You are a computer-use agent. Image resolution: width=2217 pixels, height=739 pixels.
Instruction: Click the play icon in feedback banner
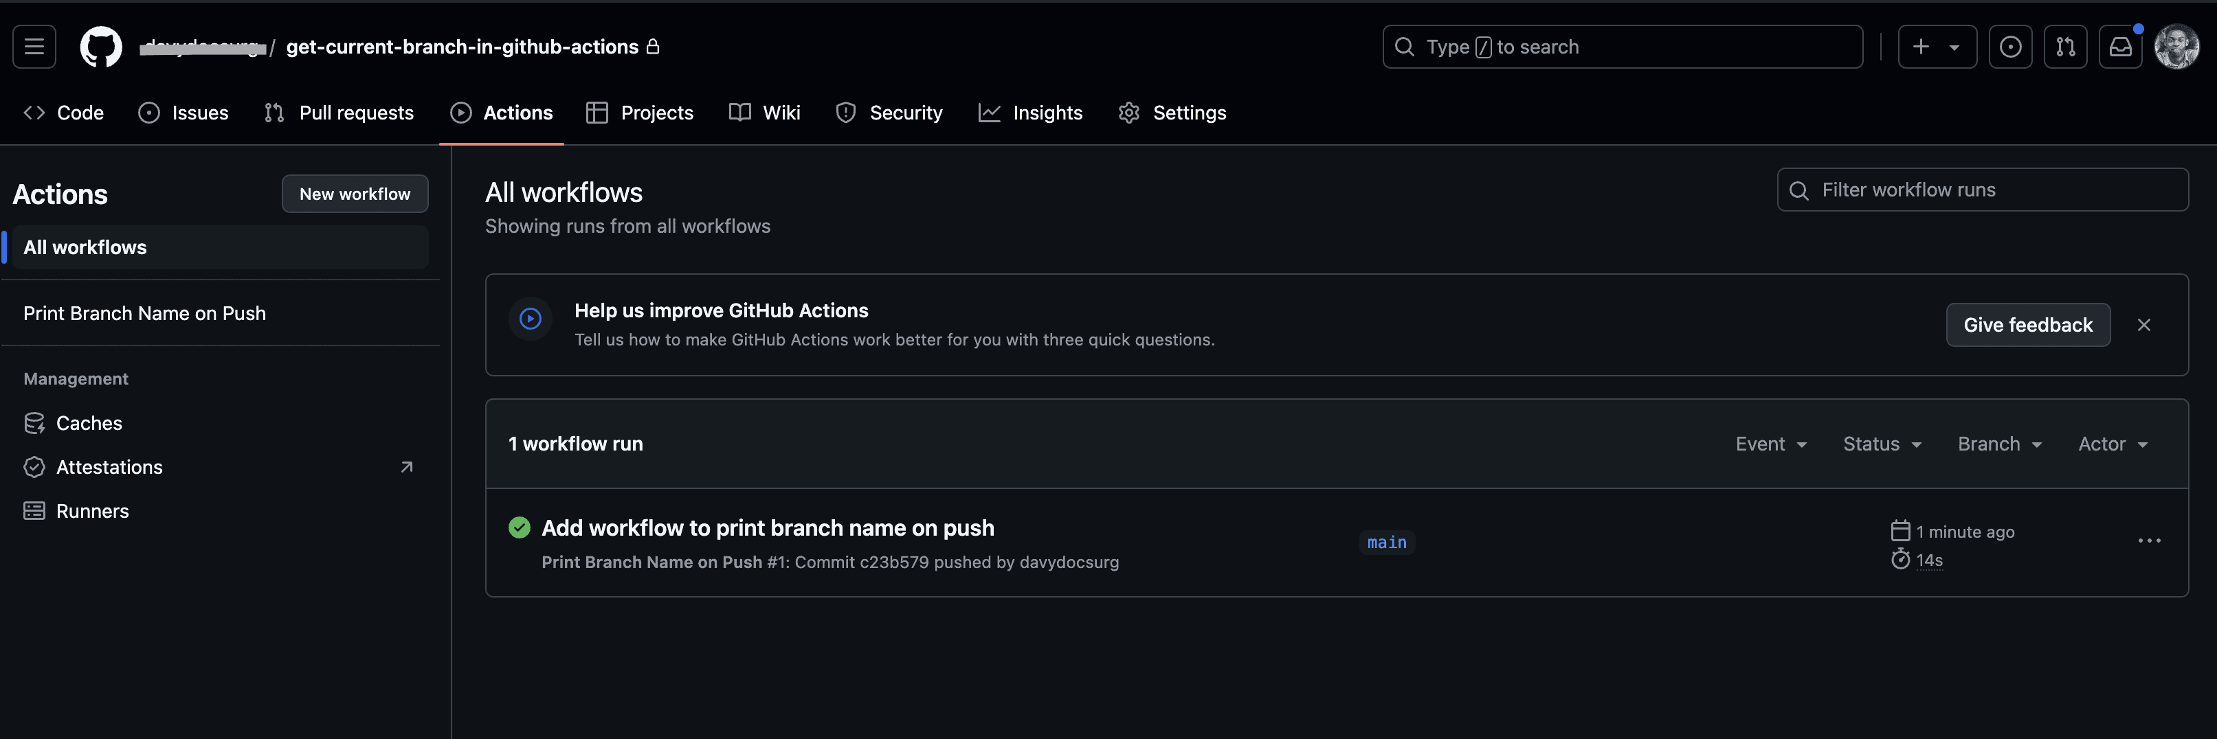pyautogui.click(x=531, y=319)
